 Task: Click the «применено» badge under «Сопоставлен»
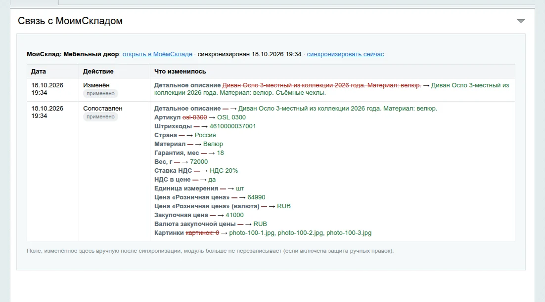(100, 117)
